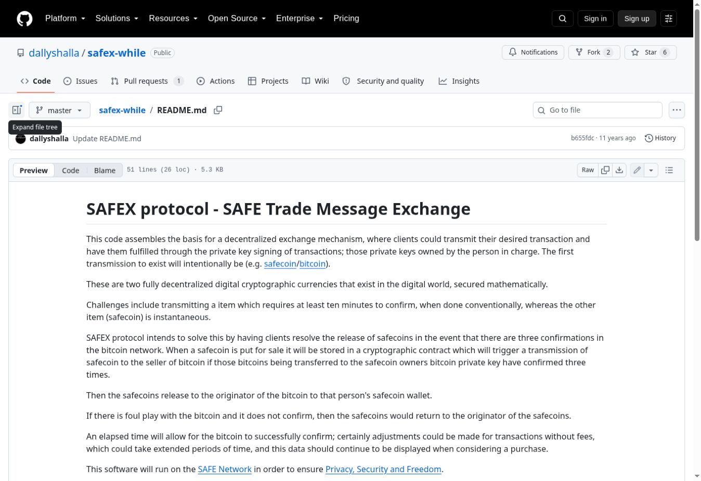Open the SAFE Network link

(x=225, y=469)
